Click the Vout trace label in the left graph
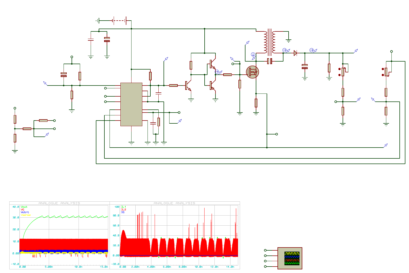 point(24,207)
